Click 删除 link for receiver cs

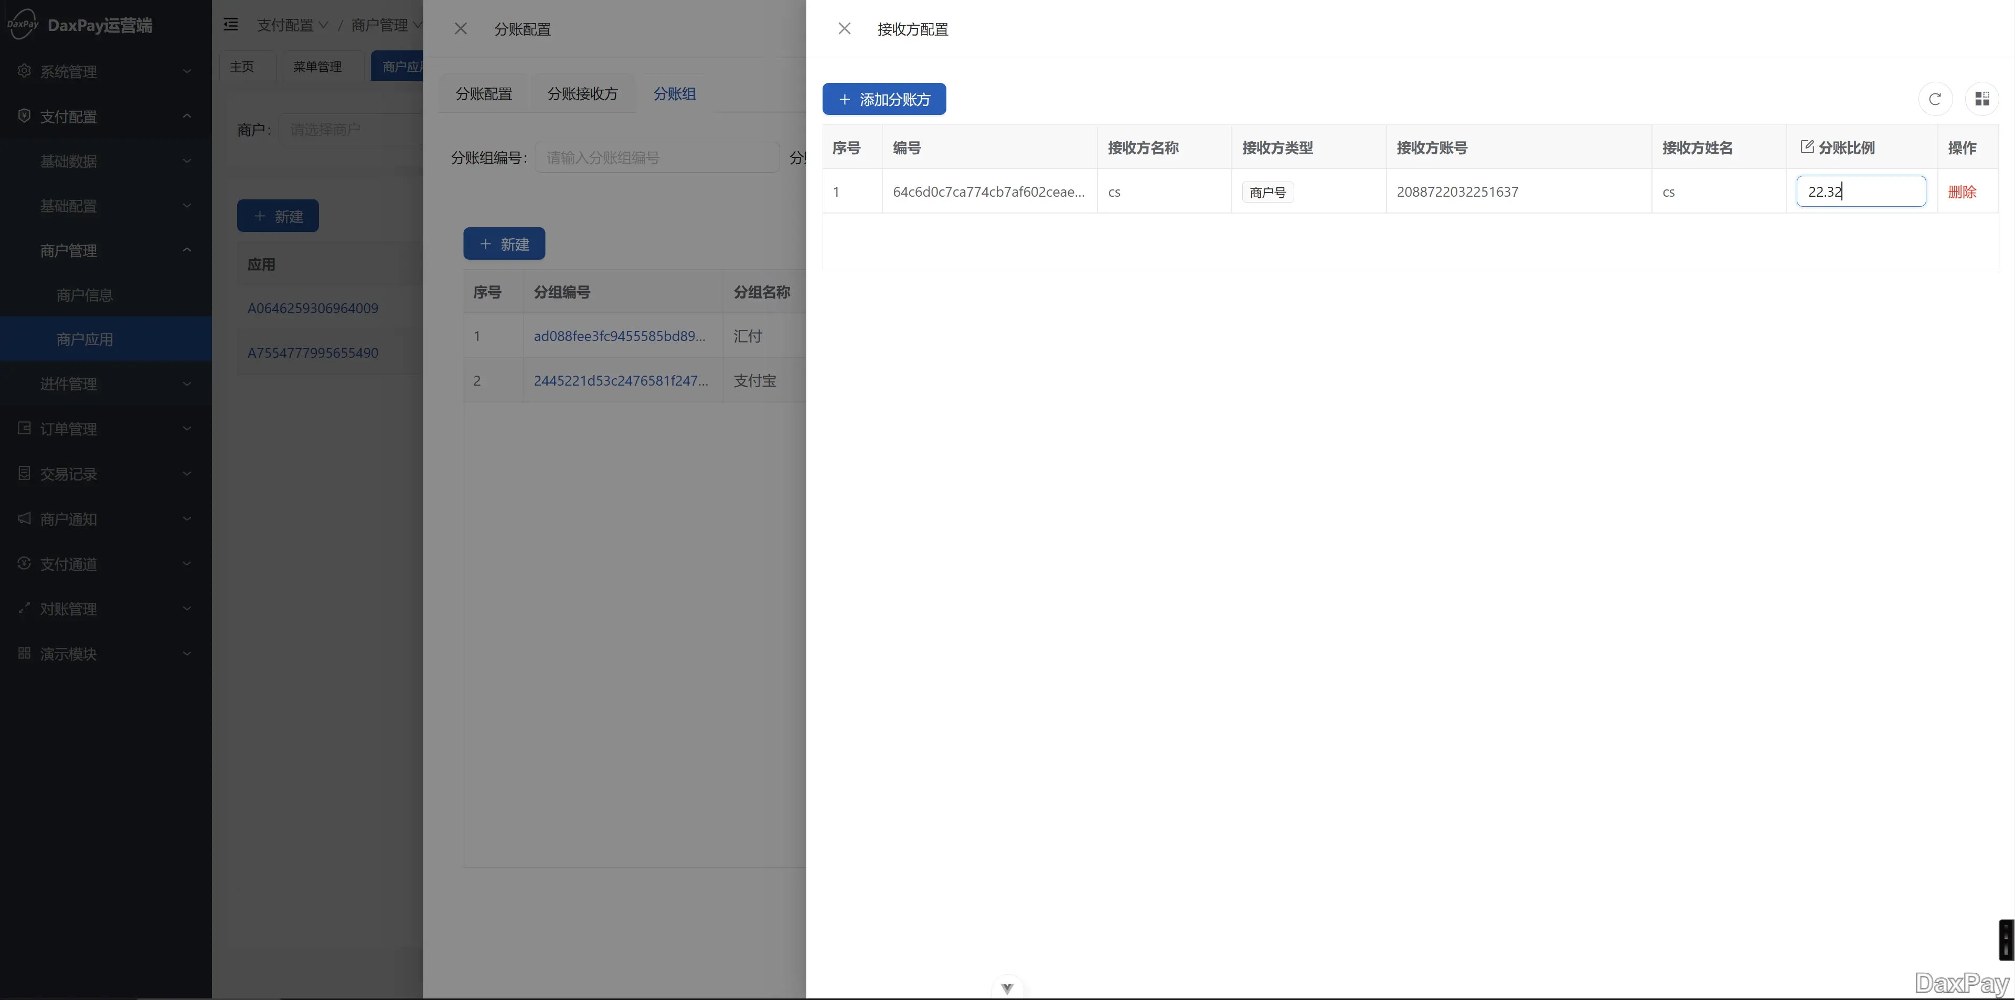1962,192
